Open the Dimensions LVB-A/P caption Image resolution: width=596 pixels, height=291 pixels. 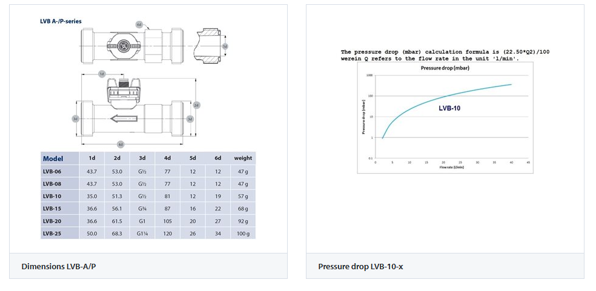(x=51, y=266)
